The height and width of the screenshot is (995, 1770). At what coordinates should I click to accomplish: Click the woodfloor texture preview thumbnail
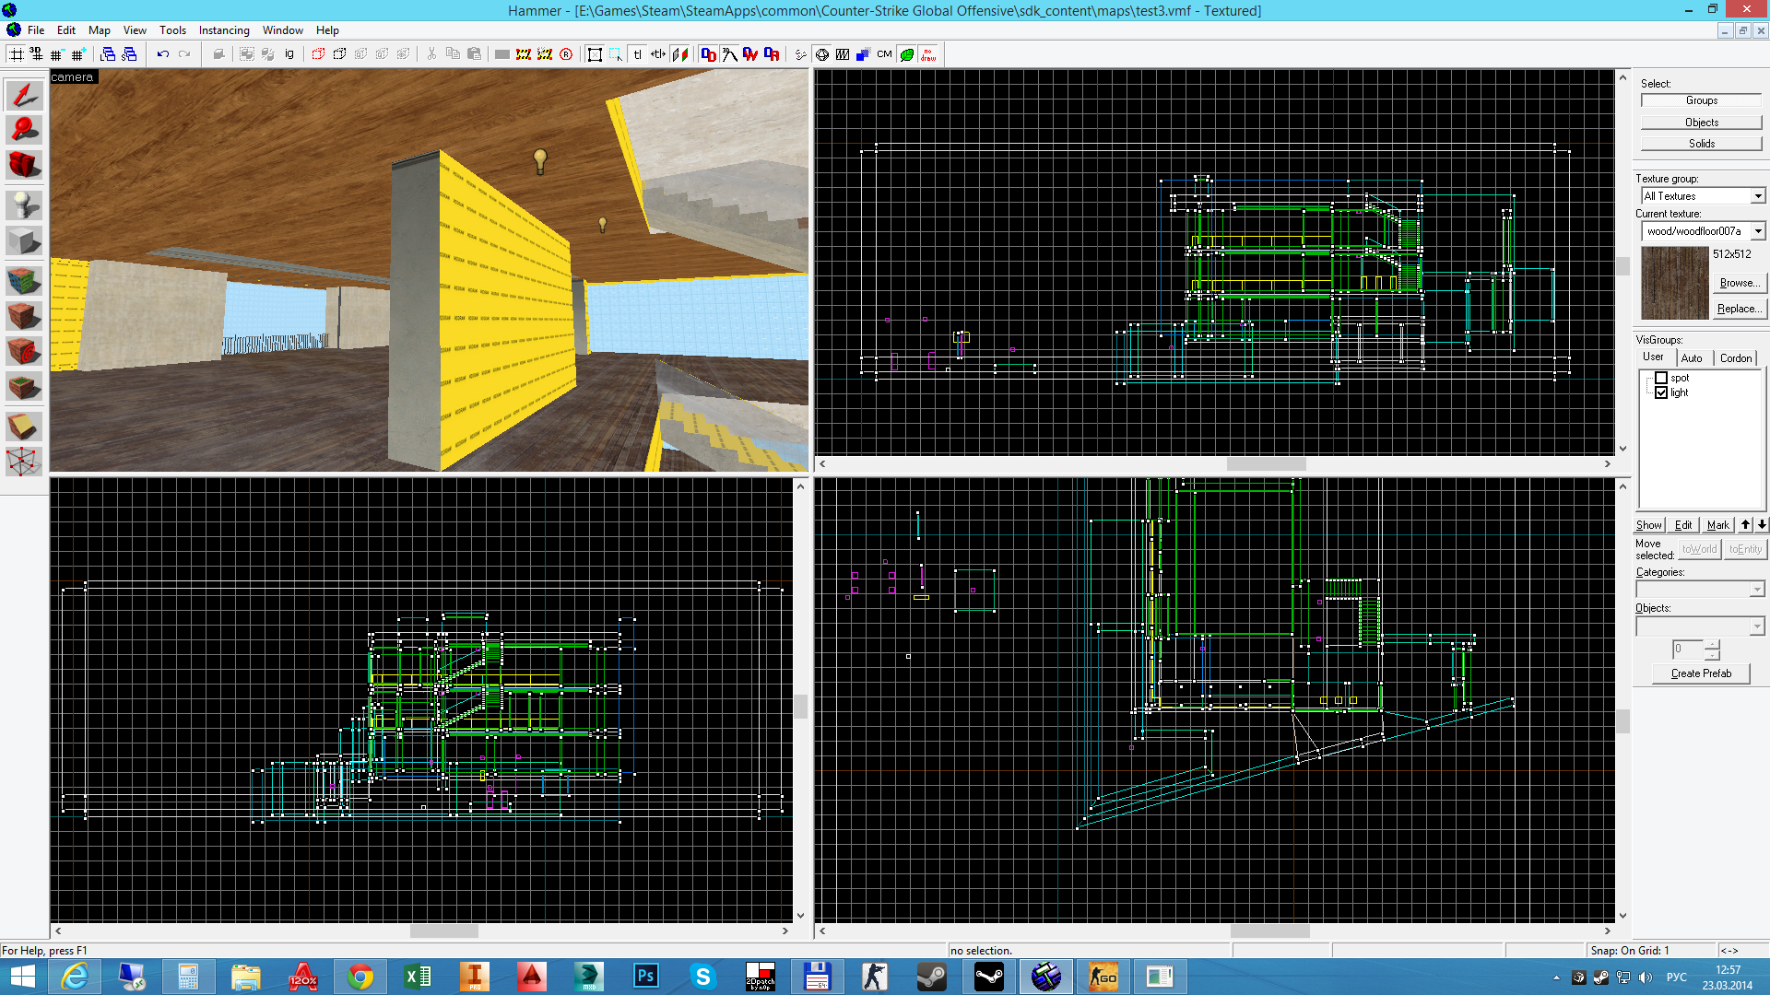pyautogui.click(x=1675, y=283)
